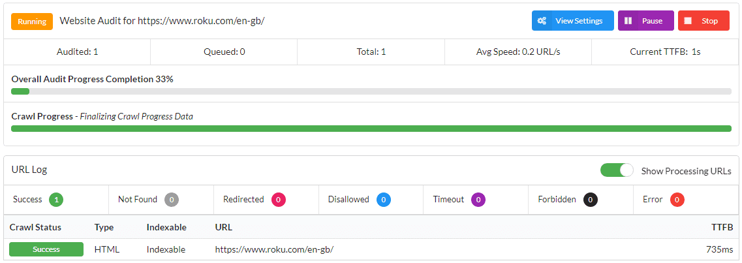742x263 pixels.
Task: Click the pause icon on Pause button
Action: (x=628, y=21)
